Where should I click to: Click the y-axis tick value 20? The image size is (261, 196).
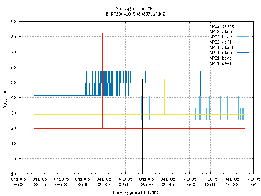pos(13,128)
